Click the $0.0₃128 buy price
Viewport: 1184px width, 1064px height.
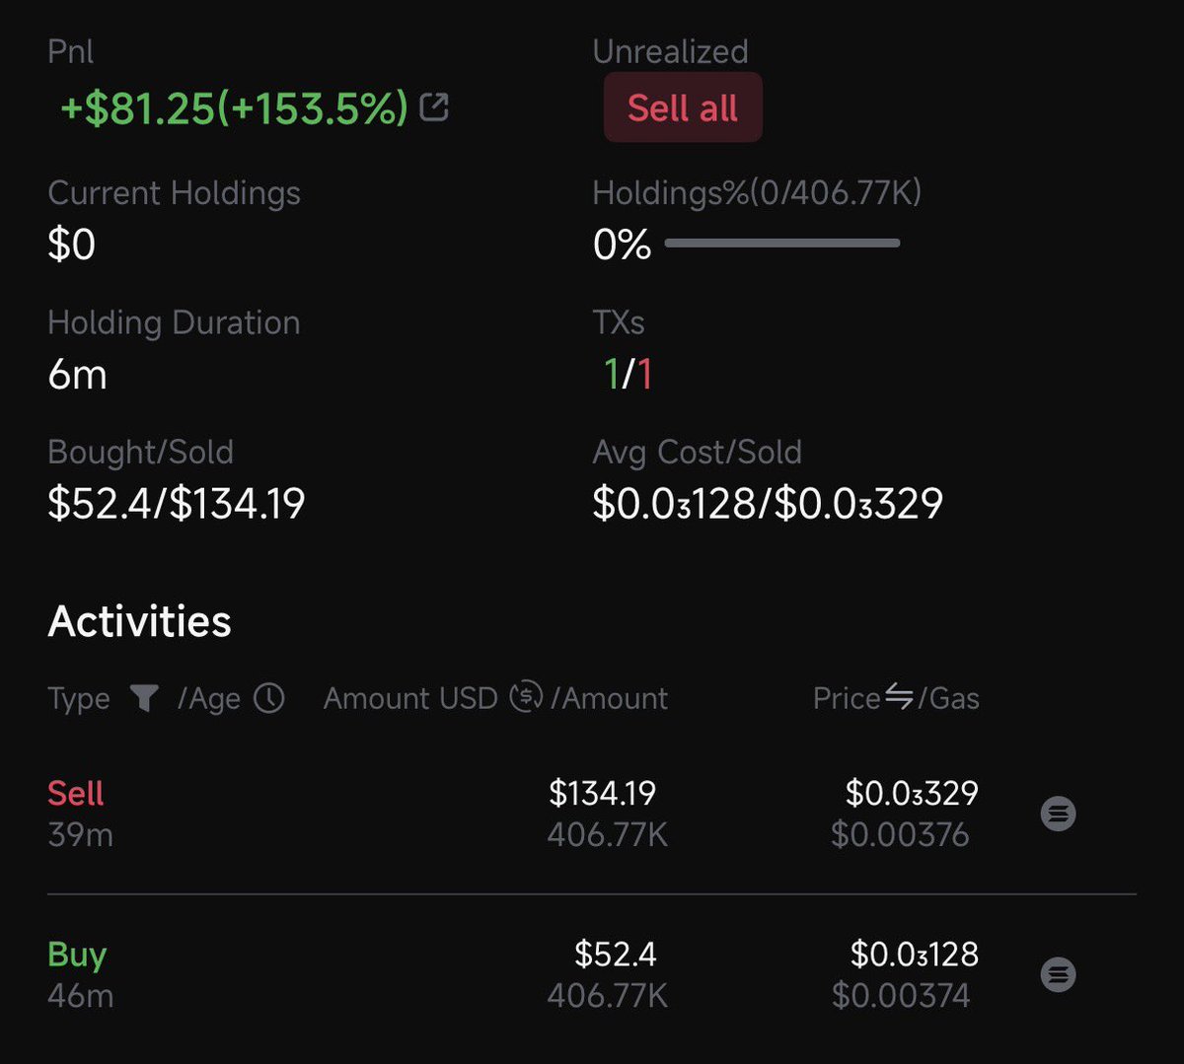coord(915,954)
